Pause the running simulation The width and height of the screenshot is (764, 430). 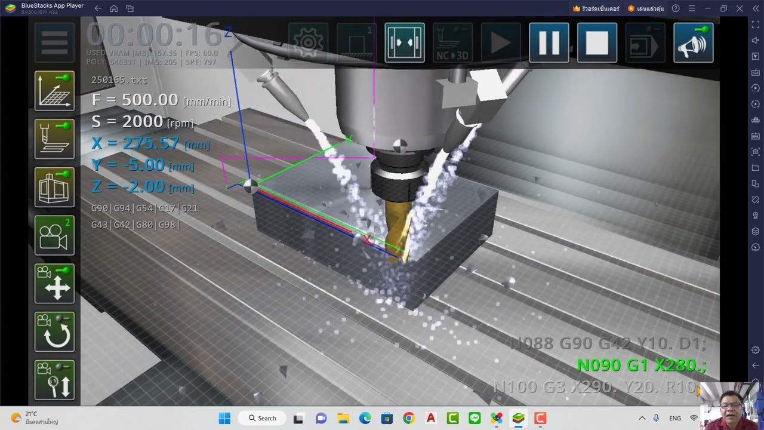(x=549, y=42)
